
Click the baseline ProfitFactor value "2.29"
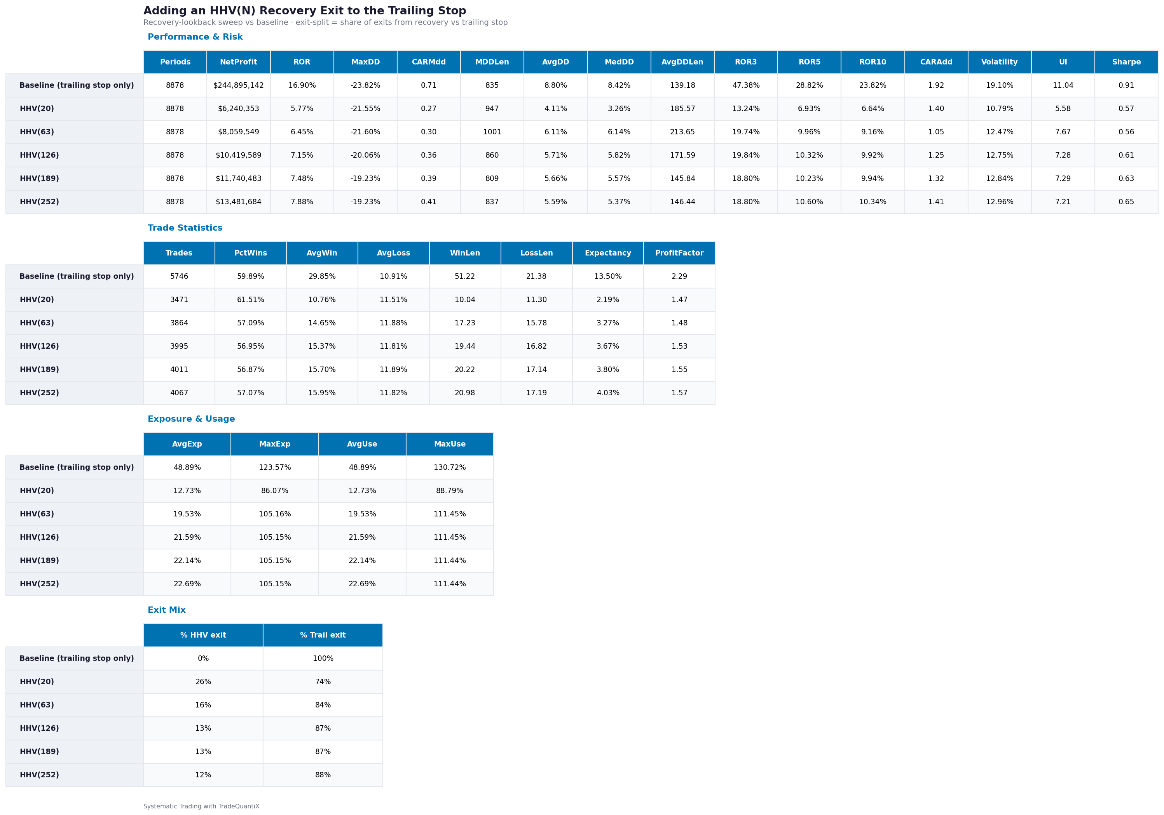coord(679,276)
